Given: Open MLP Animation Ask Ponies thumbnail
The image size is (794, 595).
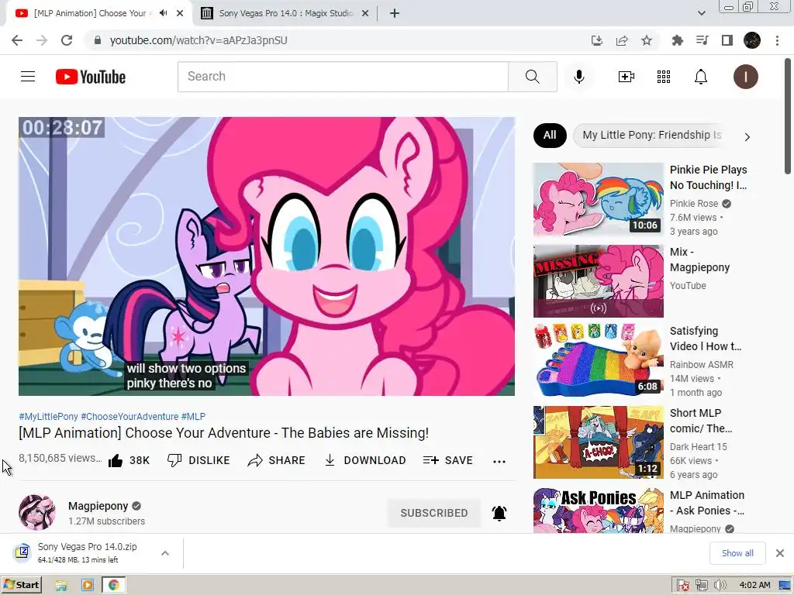Looking at the screenshot, I should click(598, 510).
